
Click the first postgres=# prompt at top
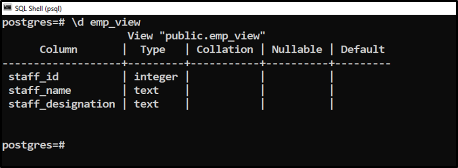click(33, 23)
